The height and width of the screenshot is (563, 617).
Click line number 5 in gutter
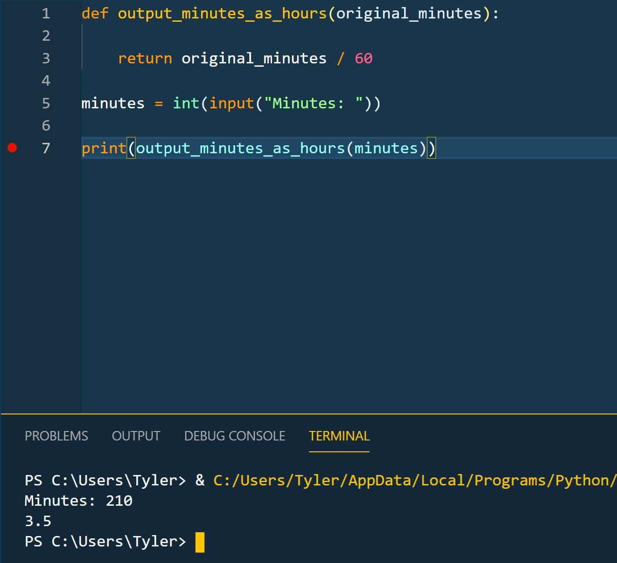tap(46, 104)
